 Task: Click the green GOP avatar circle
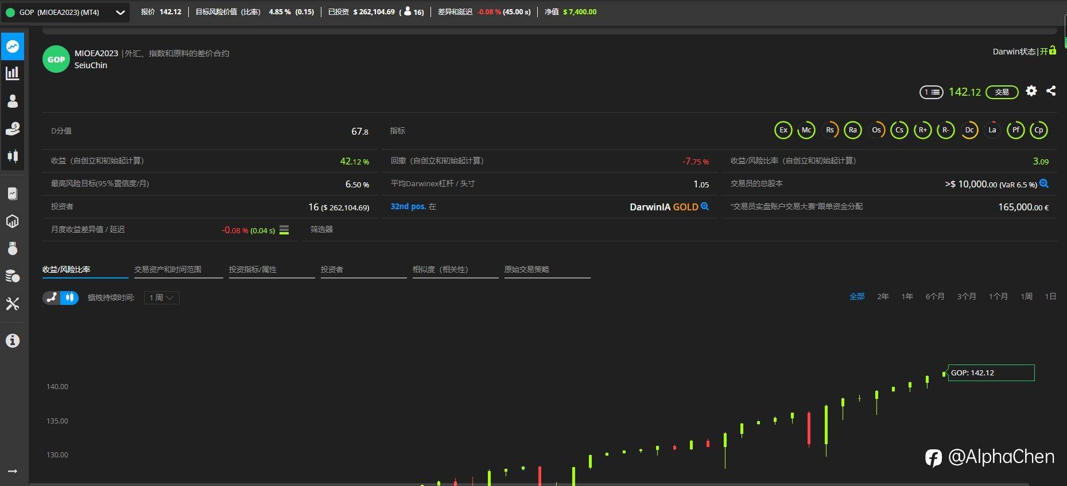coord(56,59)
